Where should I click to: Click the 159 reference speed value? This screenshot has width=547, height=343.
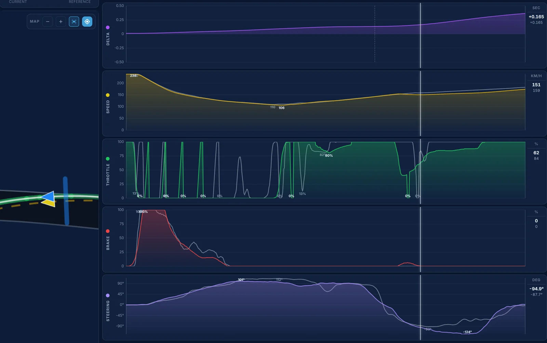click(536, 90)
